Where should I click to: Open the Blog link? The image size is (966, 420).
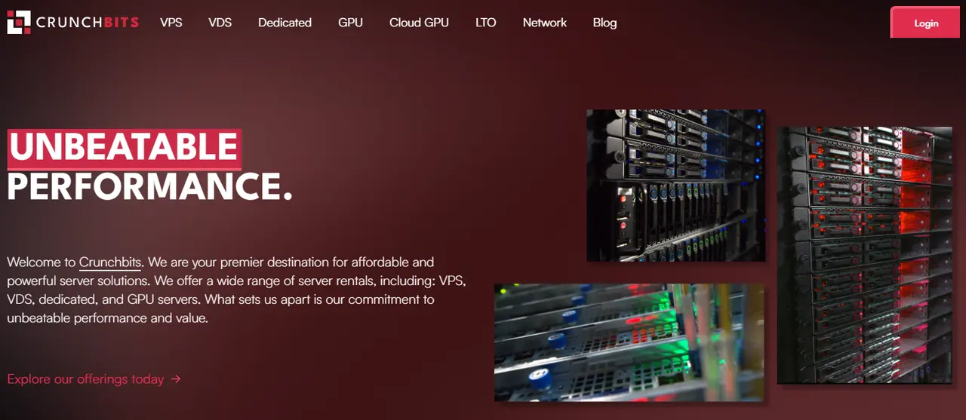(x=605, y=23)
